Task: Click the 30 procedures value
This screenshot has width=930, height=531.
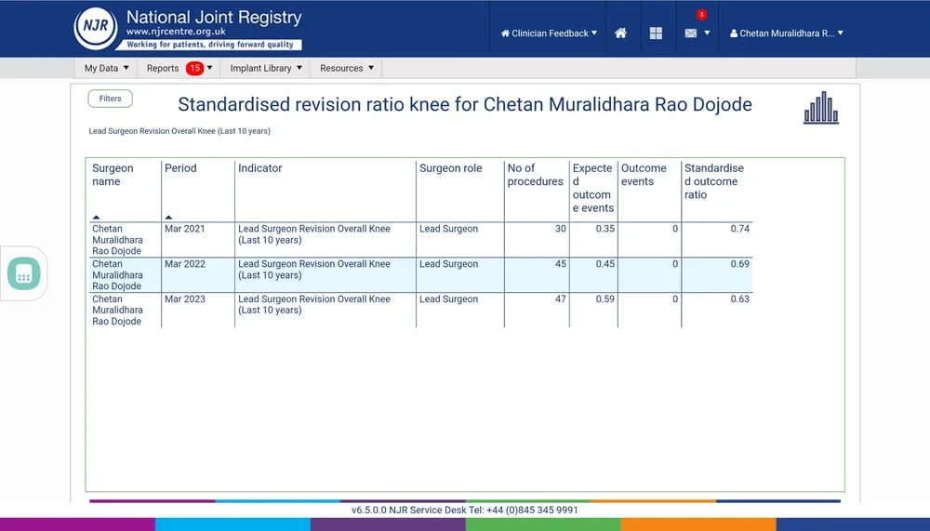Action: click(x=561, y=229)
